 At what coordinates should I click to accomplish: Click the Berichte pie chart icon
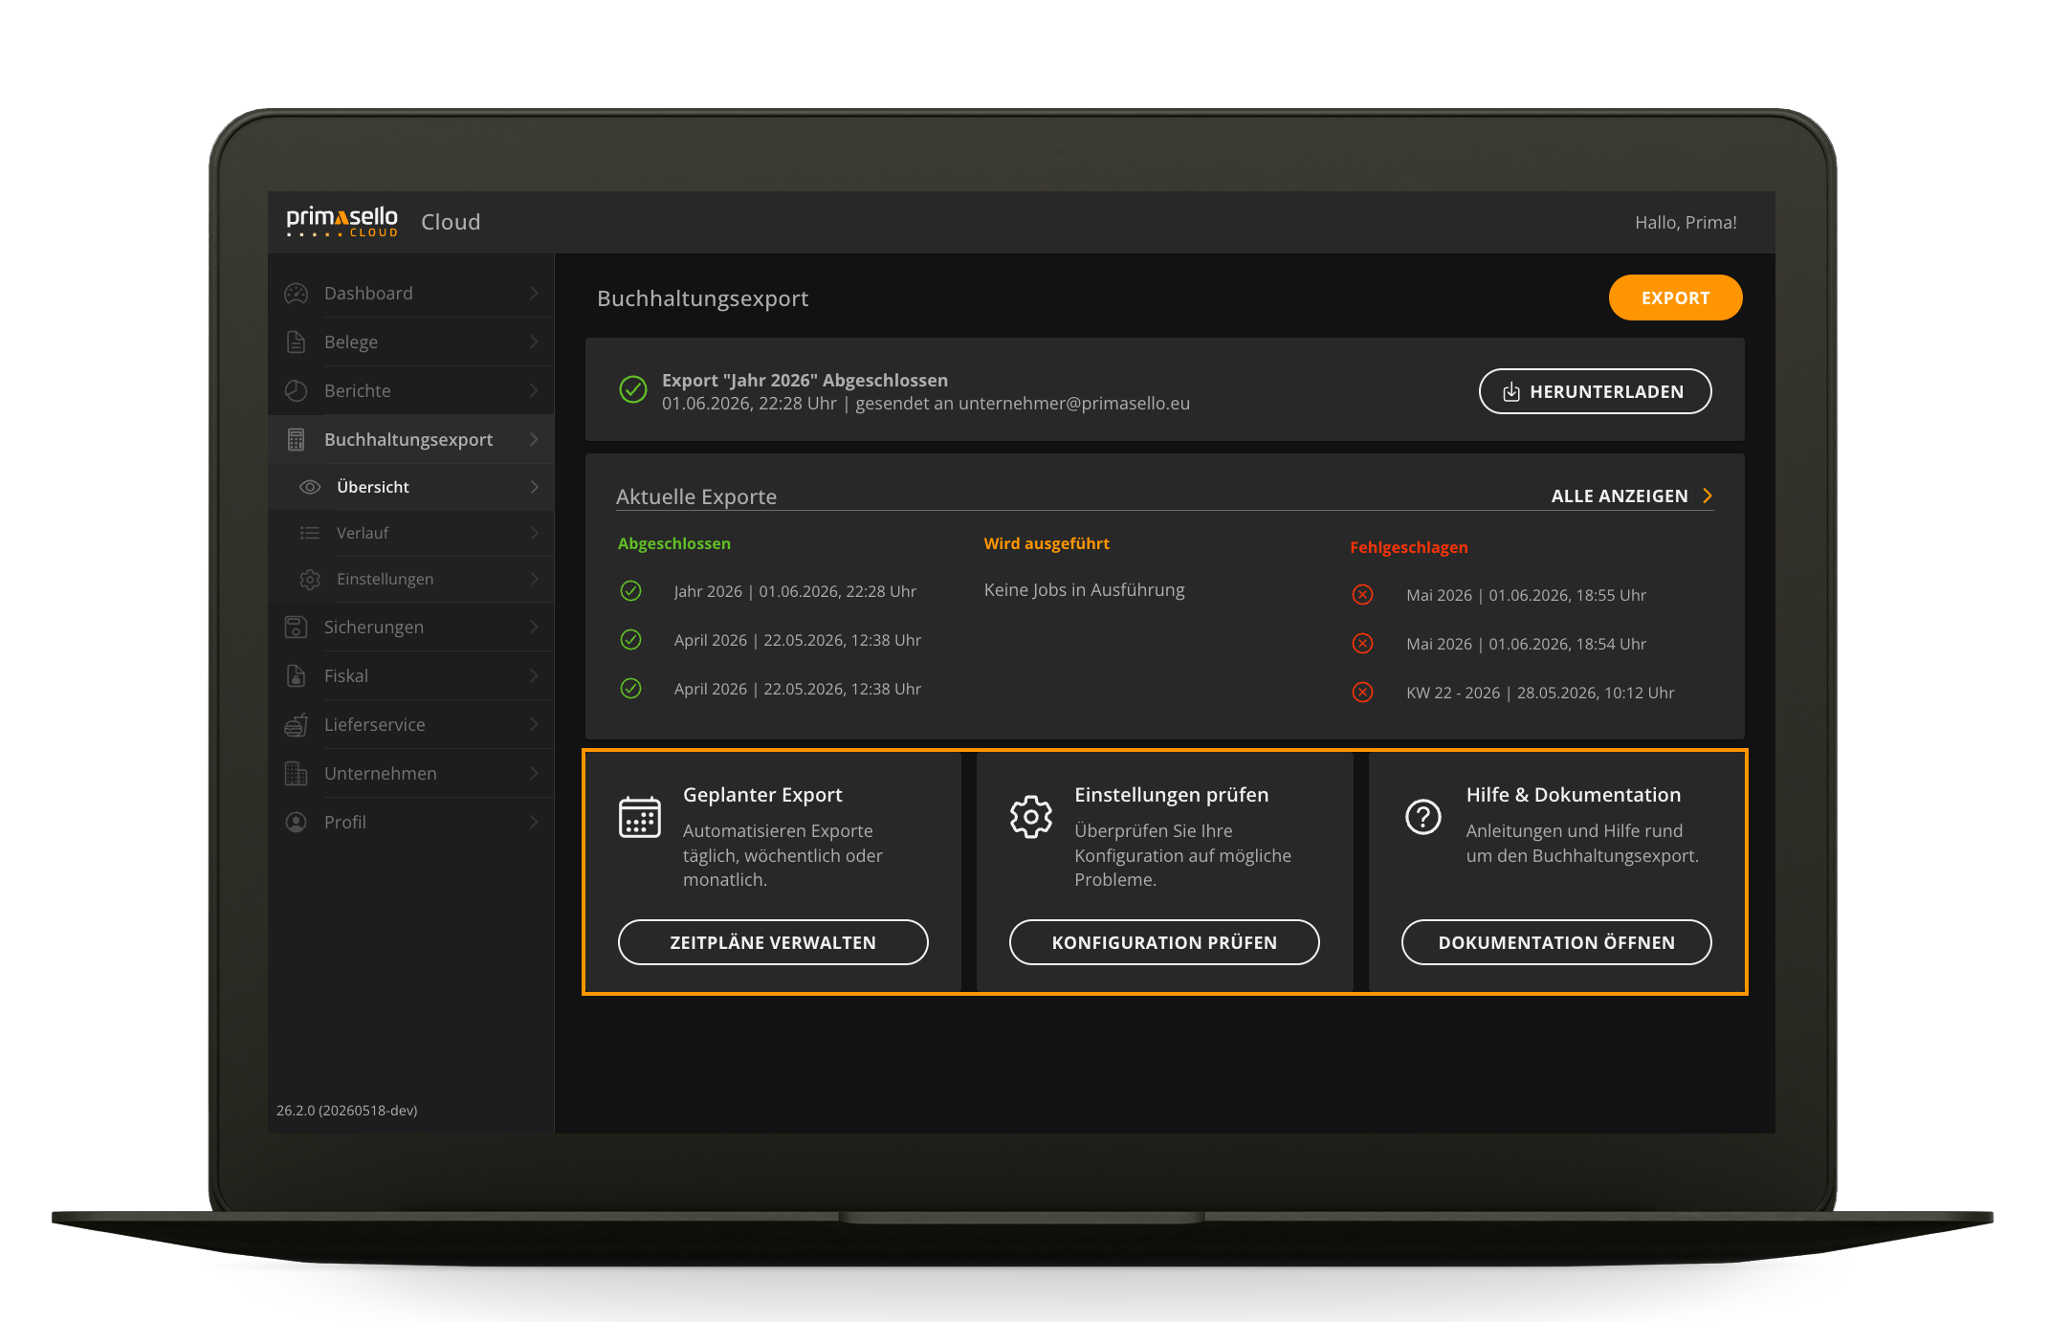297,391
